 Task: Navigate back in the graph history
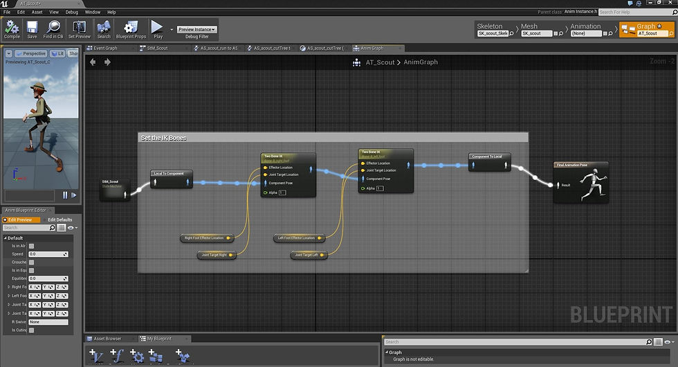pyautogui.click(x=93, y=62)
